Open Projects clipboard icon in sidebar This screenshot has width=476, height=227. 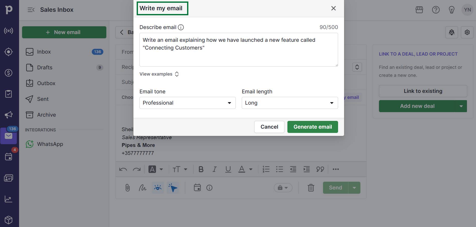[x=9, y=94]
